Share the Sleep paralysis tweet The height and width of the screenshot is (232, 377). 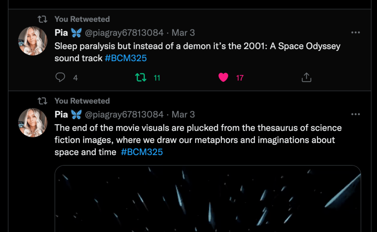307,78
